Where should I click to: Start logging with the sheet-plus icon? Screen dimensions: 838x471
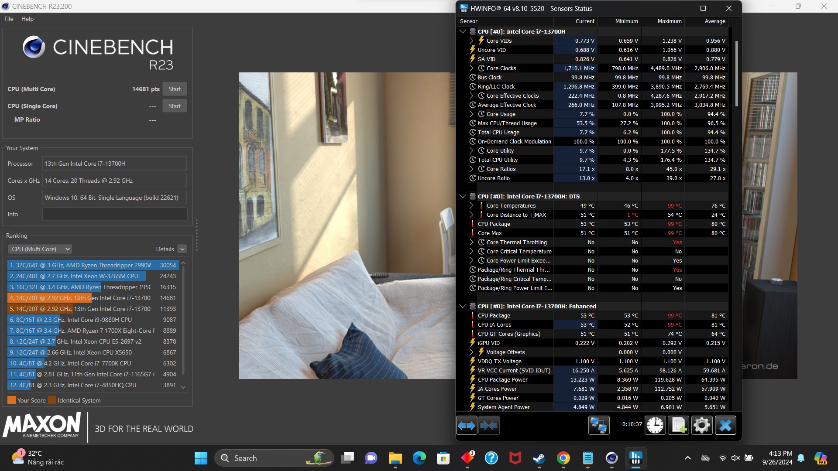click(x=679, y=425)
